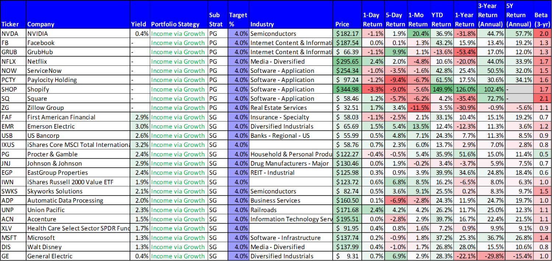Click the IXUS ticker cell

click(x=13, y=145)
